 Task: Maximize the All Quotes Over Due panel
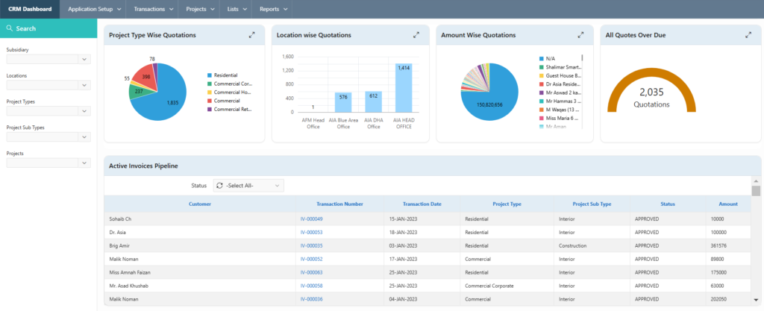[x=748, y=35]
